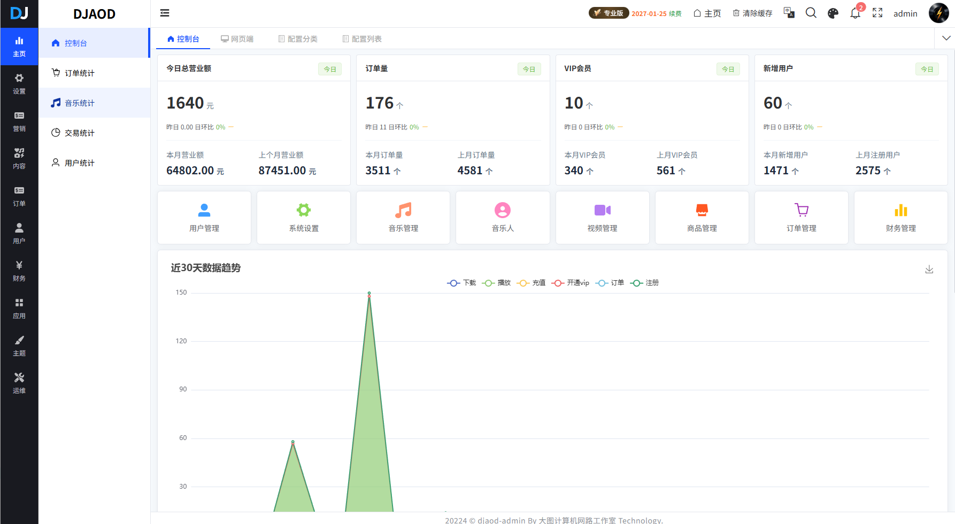Screen dimensions: 955x524
Task: Open the 商品管理 (Product Management) icon
Action: click(702, 217)
